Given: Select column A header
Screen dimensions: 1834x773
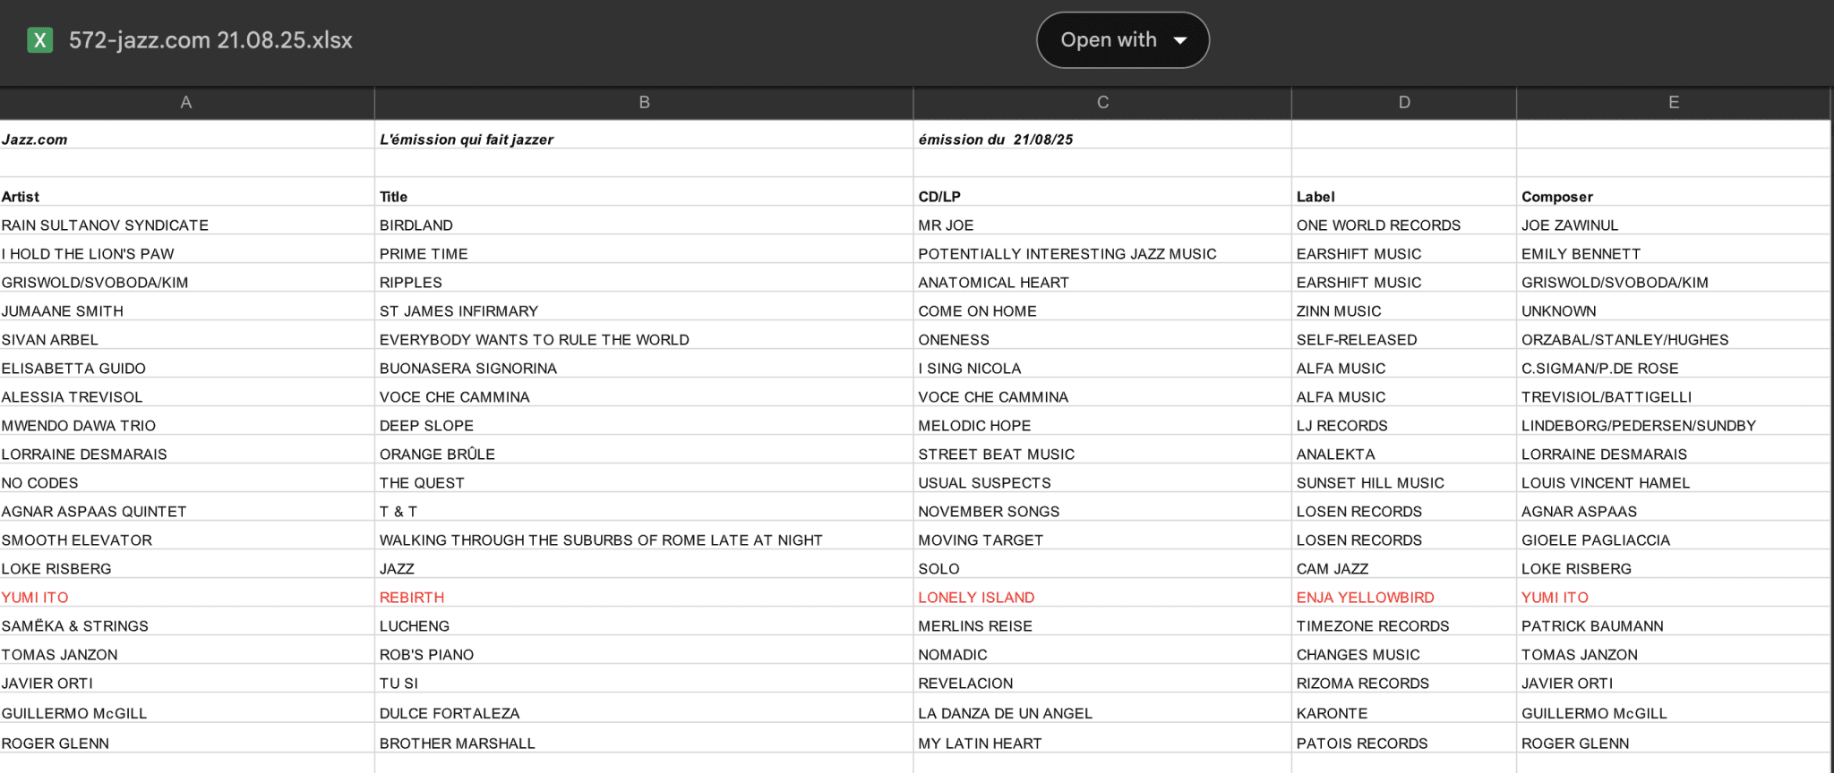Looking at the screenshot, I should 186,103.
